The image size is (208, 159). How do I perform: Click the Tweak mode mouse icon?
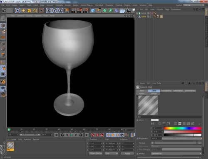[x=3, y=68]
